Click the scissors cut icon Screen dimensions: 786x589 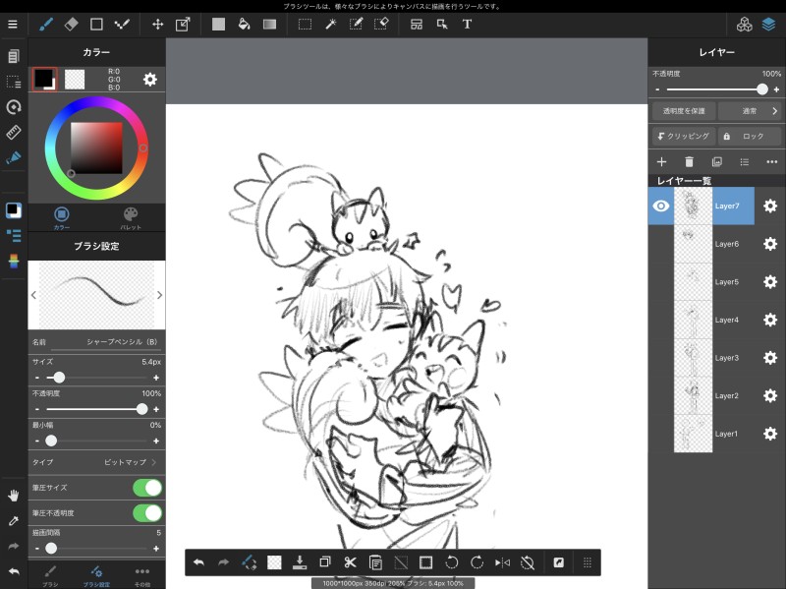point(350,562)
